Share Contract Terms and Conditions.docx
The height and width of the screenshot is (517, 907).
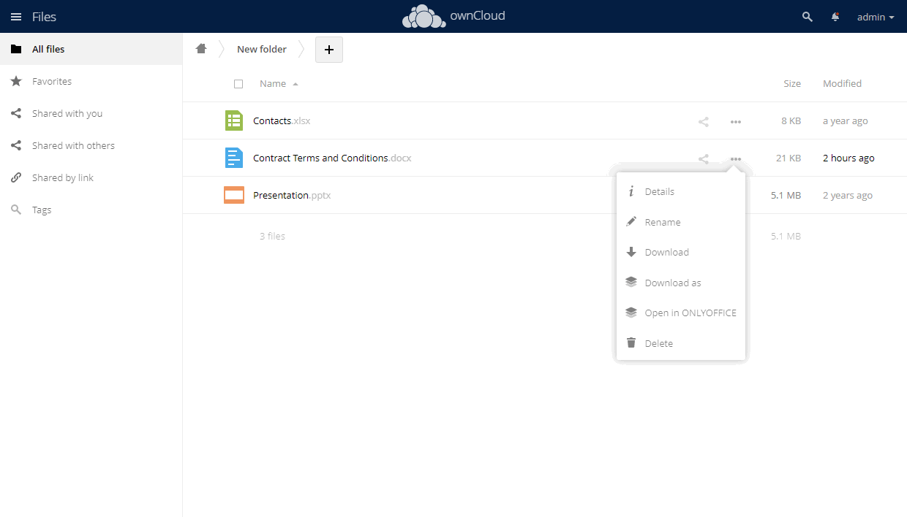coord(704,159)
